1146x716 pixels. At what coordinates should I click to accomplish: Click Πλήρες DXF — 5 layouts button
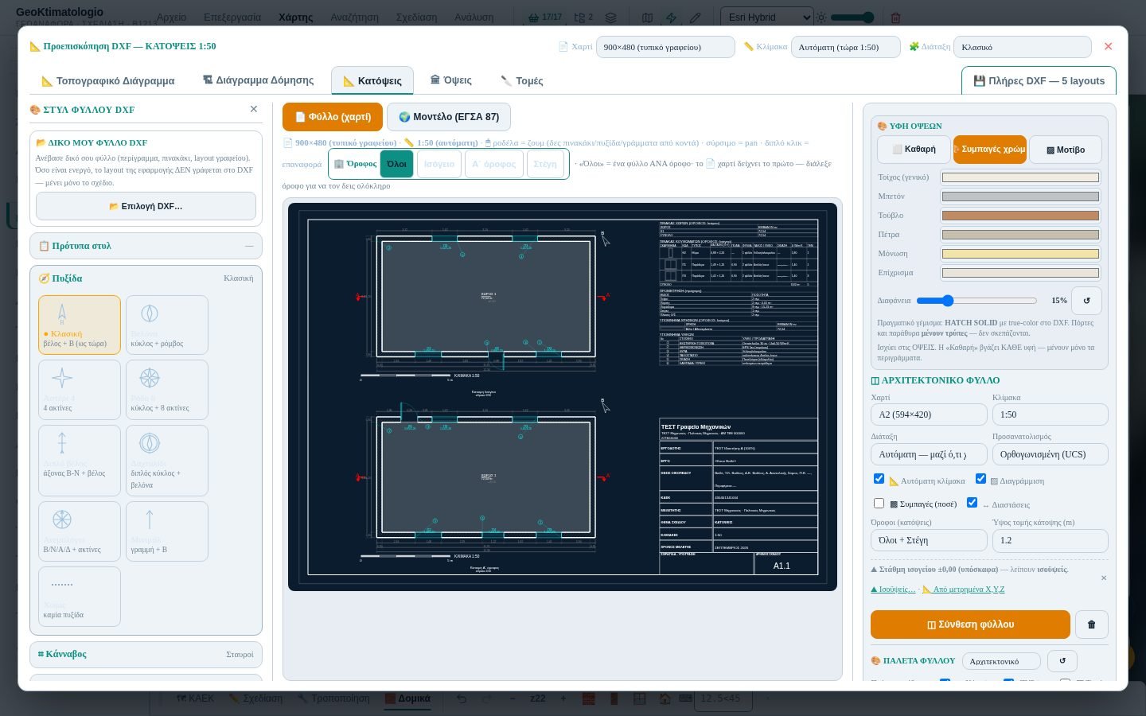[1039, 80]
